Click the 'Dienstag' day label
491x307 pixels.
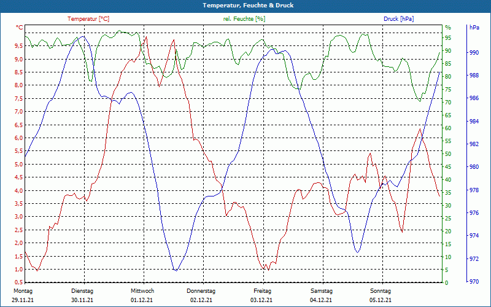pyautogui.click(x=82, y=291)
